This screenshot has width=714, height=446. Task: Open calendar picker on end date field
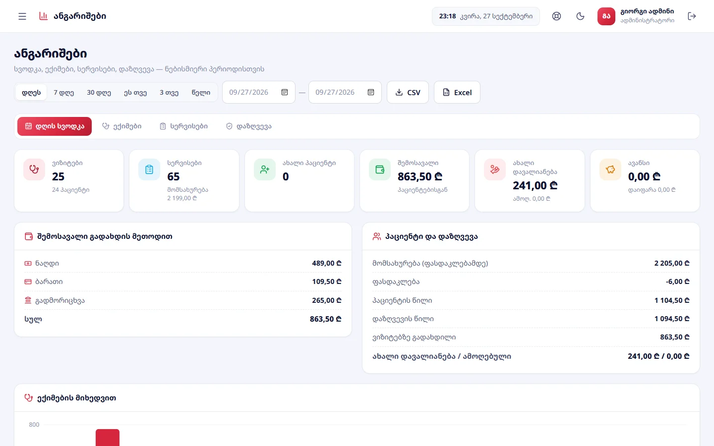[x=371, y=92]
